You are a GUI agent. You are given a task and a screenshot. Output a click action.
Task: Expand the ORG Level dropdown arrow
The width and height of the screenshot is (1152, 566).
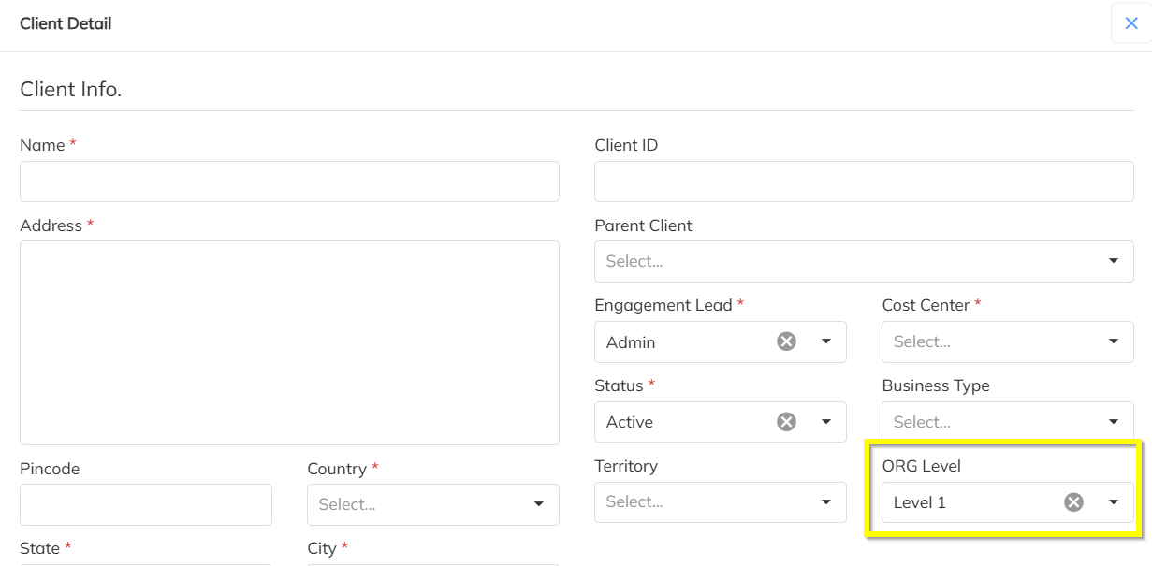point(1114,502)
